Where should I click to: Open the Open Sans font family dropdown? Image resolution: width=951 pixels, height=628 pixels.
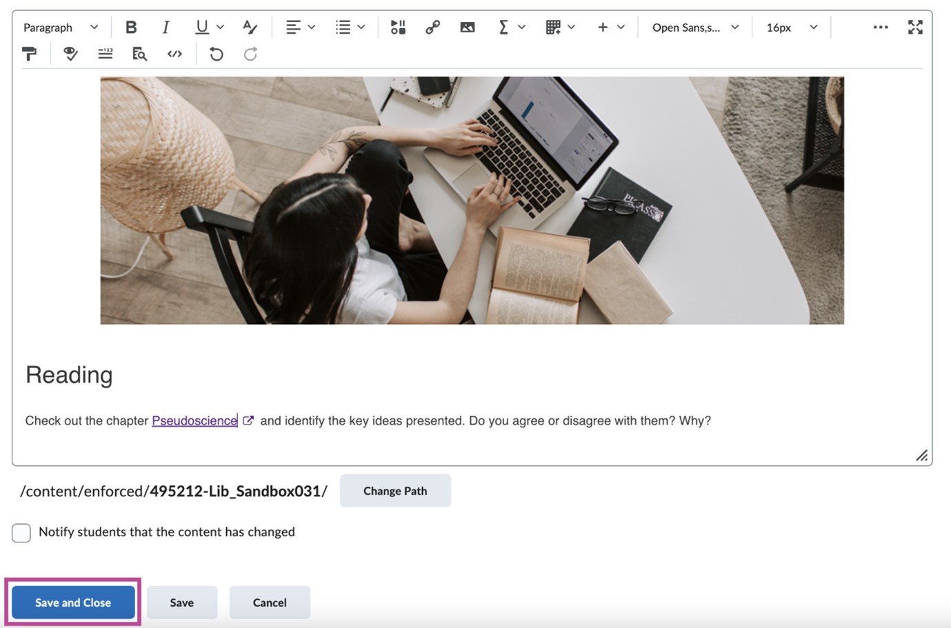click(x=695, y=28)
